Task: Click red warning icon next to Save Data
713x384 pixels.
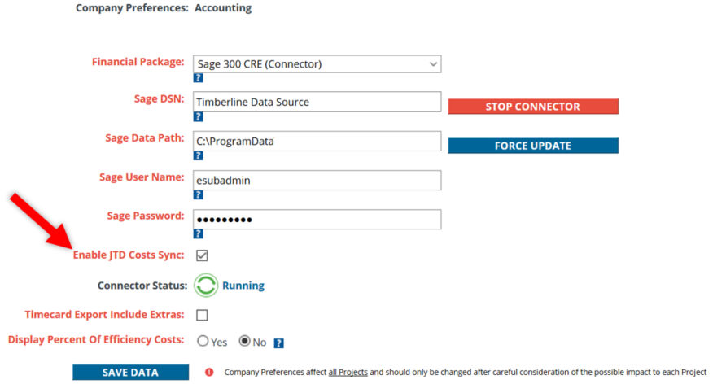Action: click(209, 372)
